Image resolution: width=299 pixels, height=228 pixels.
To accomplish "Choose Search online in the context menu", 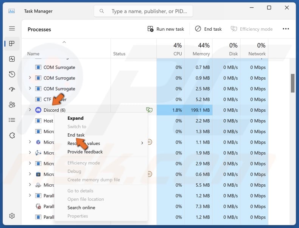I will pyautogui.click(x=81, y=208).
